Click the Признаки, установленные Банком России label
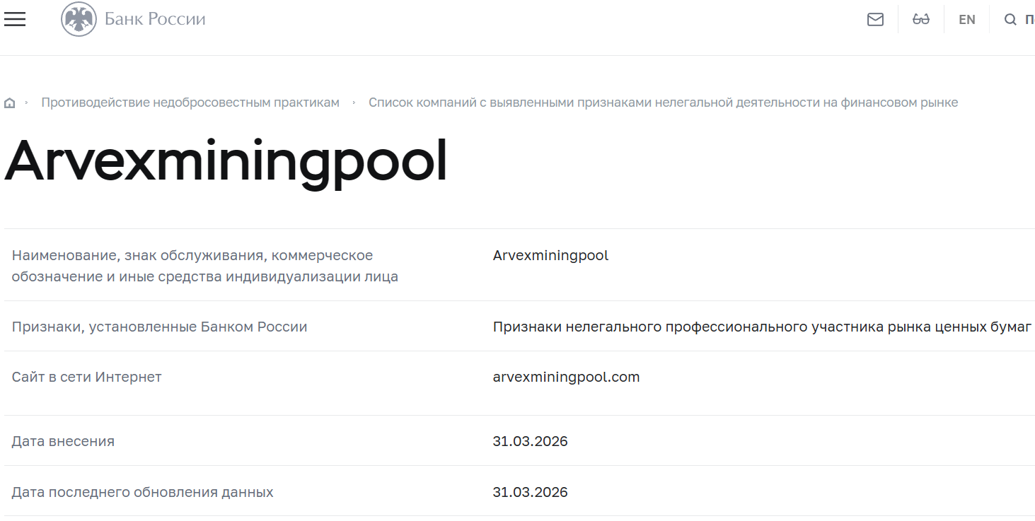 click(159, 327)
